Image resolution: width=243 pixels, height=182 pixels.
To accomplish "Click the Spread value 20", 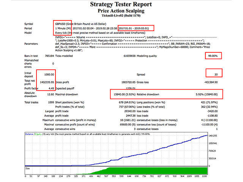I will [x=216, y=75].
